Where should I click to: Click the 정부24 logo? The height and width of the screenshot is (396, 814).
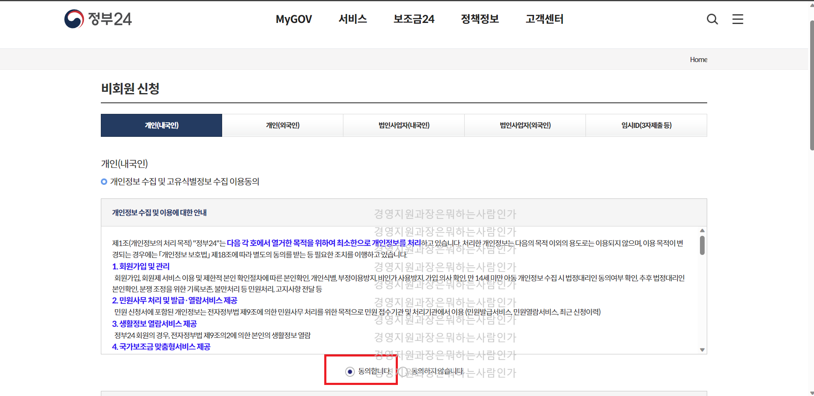point(97,18)
